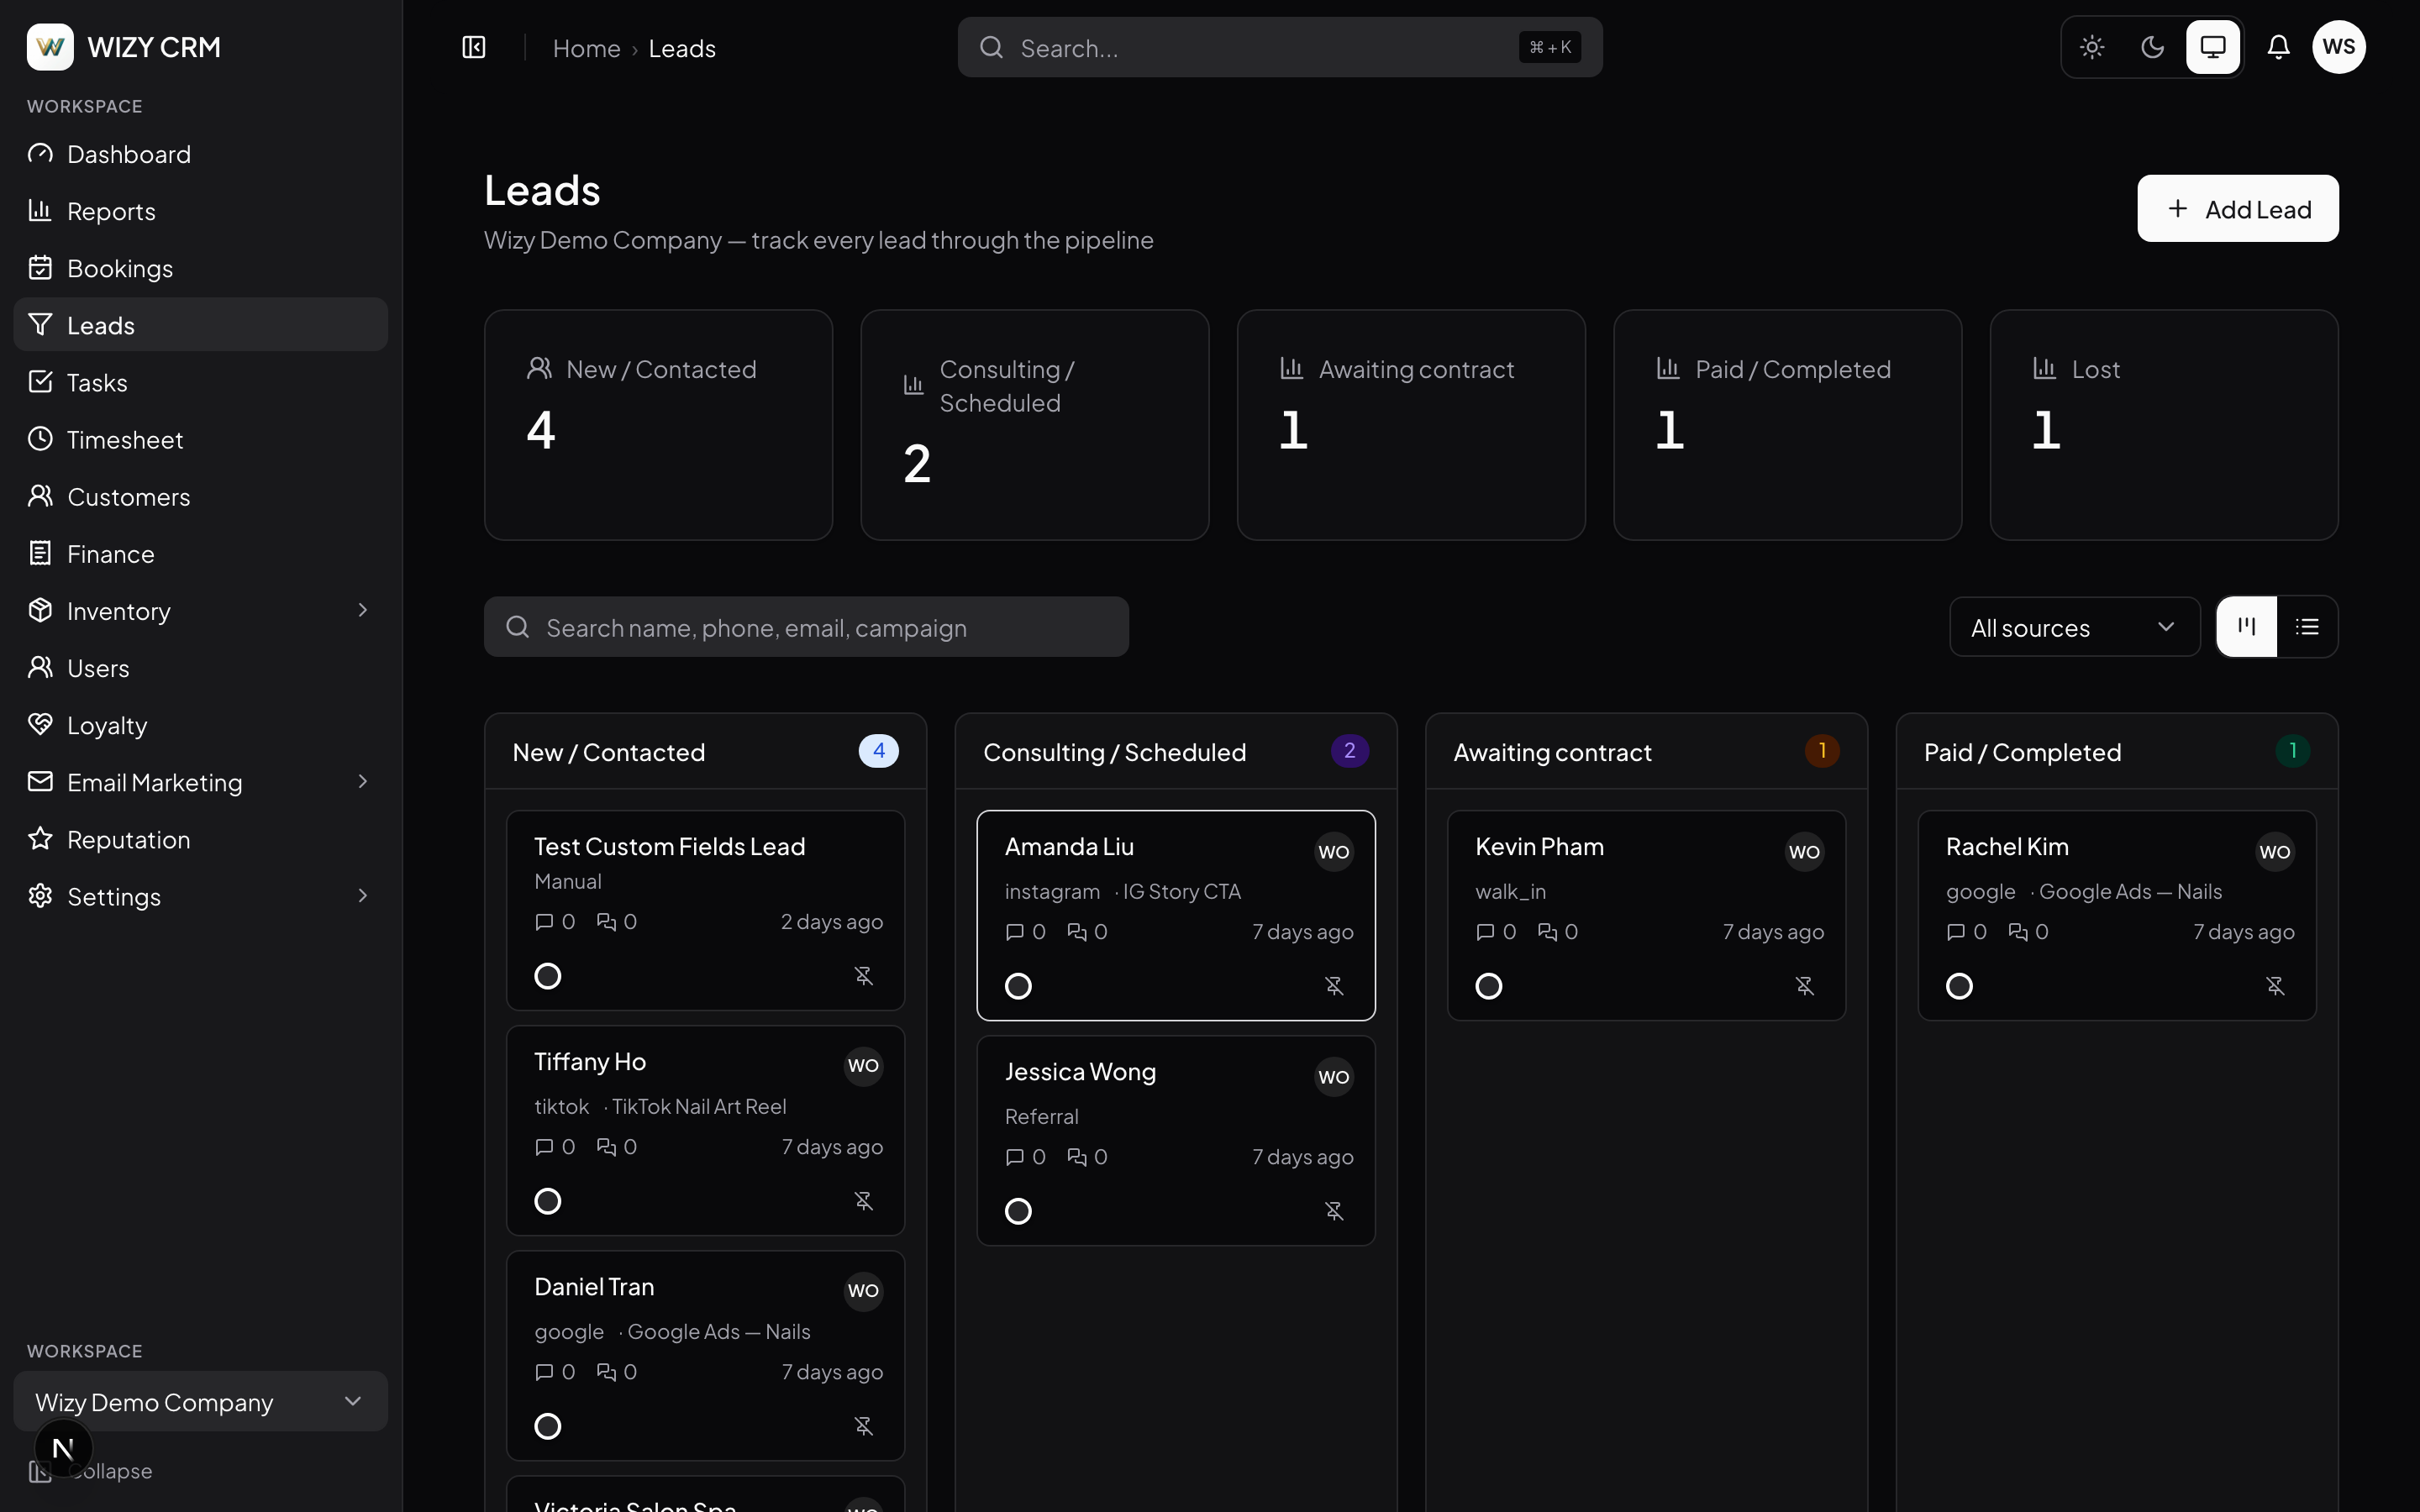Click pin icon on Daniel Tran card

pyautogui.click(x=864, y=1426)
